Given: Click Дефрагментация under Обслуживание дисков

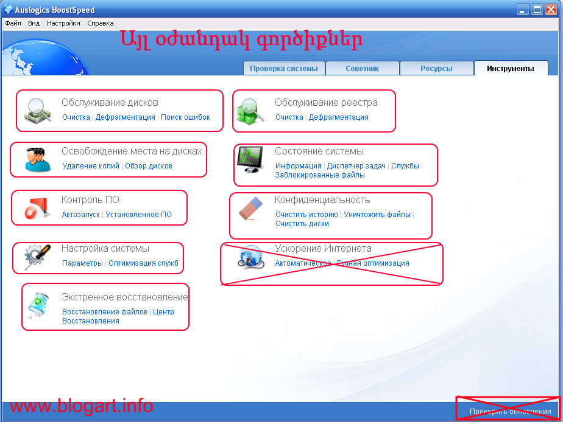Looking at the screenshot, I should click(x=126, y=117).
